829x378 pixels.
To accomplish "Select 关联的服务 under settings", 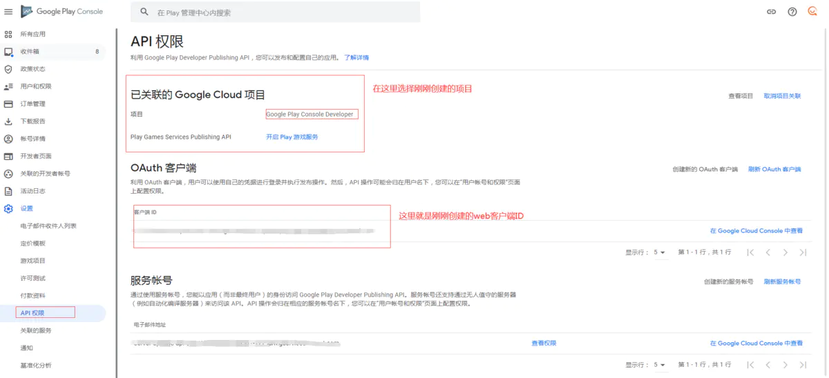I will tap(36, 330).
